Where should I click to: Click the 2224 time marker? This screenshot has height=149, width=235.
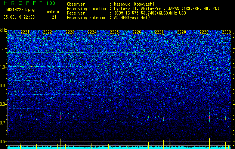click(x=92, y=32)
